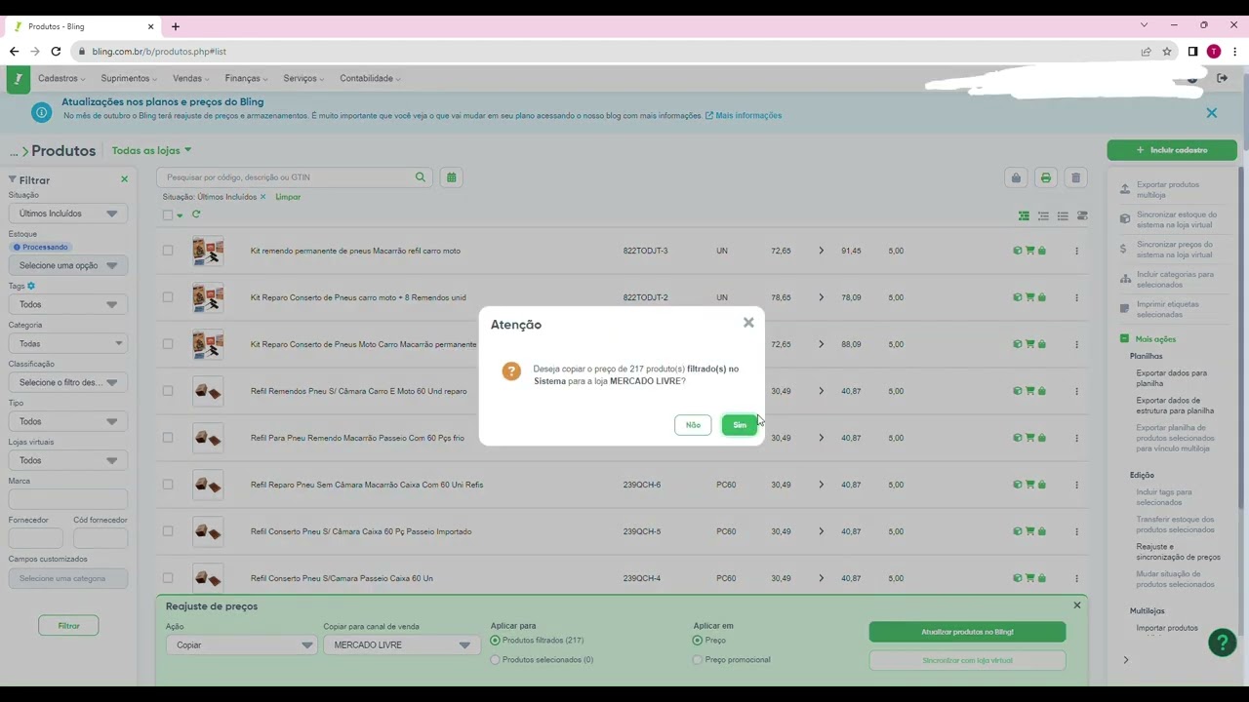Expand price arrow in 822TODJT-3 row
This screenshot has height=702, width=1249.
821,251
